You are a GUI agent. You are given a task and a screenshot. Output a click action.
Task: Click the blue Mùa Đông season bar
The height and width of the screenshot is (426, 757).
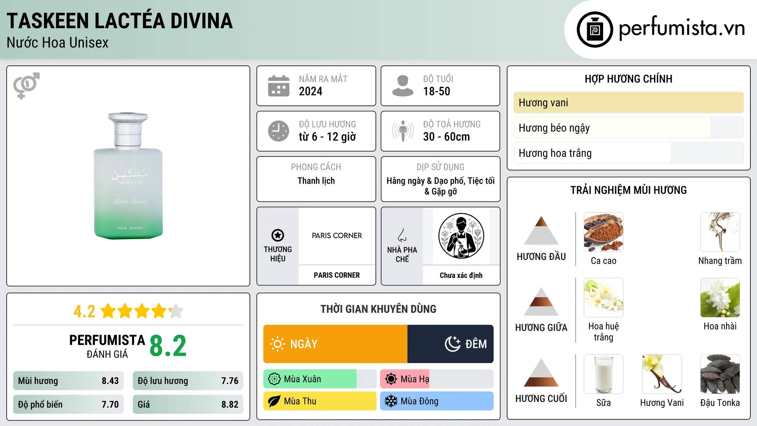(x=437, y=401)
